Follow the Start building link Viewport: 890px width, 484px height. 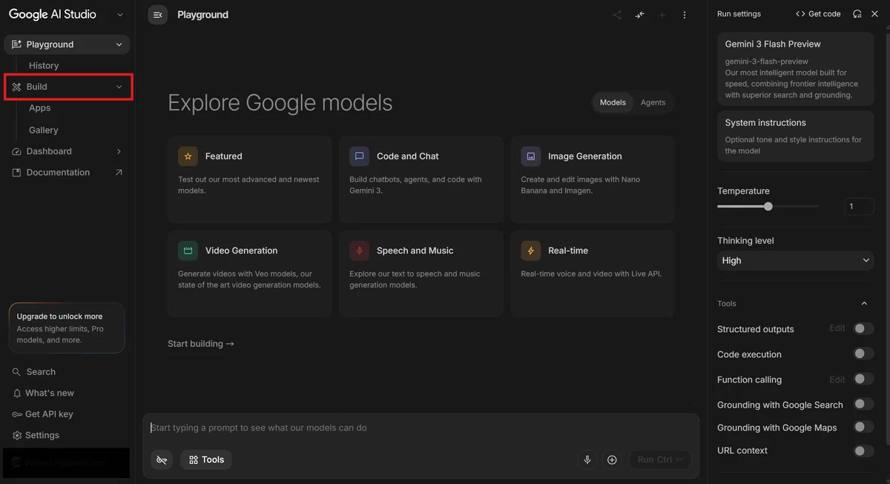tap(201, 344)
